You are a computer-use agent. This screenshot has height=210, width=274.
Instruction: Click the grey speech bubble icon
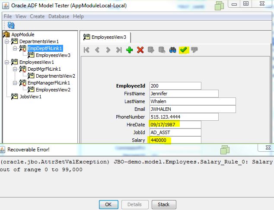coord(194,50)
